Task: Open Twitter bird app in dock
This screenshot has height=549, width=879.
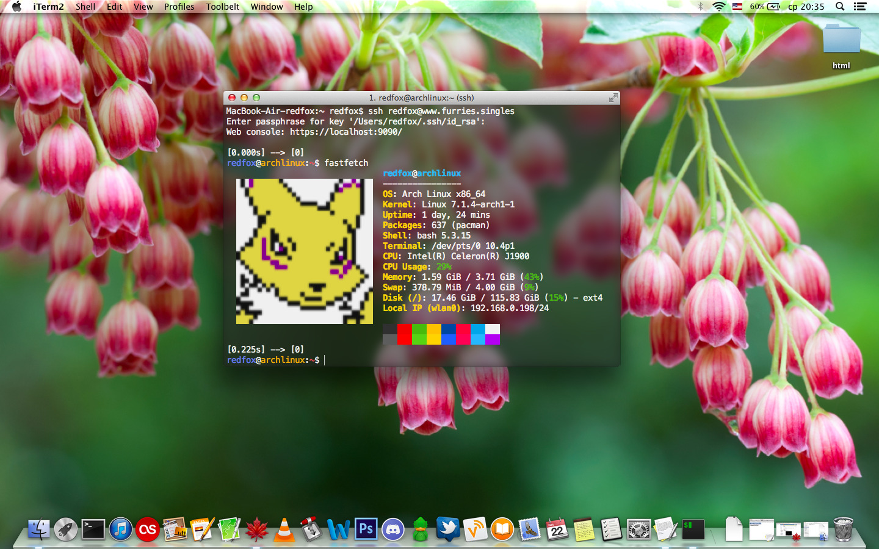Action: coord(448,529)
